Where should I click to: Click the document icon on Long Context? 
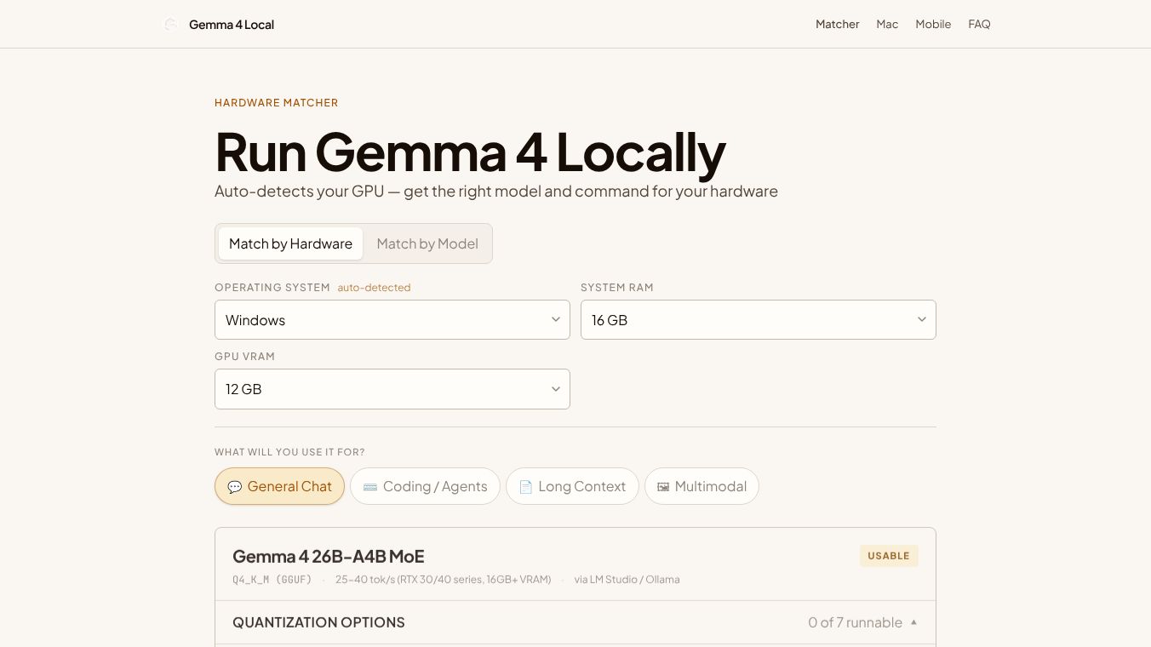pos(525,486)
